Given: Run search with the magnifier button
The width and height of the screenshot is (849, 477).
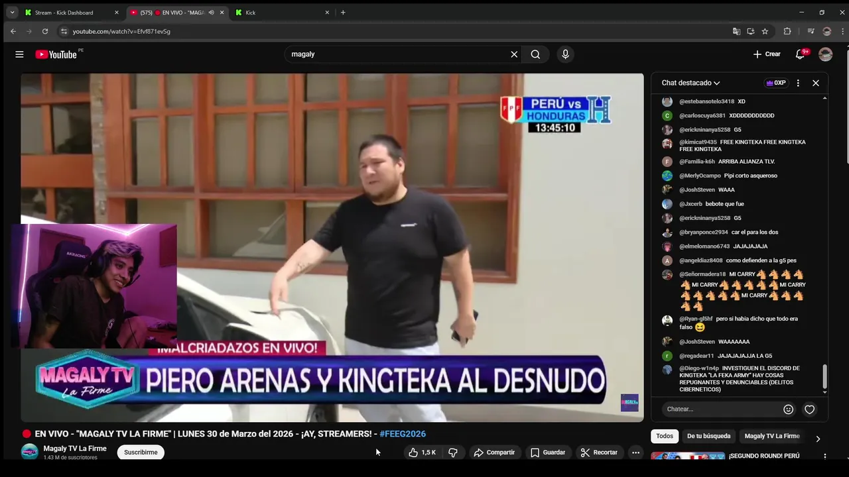Looking at the screenshot, I should tap(535, 54).
